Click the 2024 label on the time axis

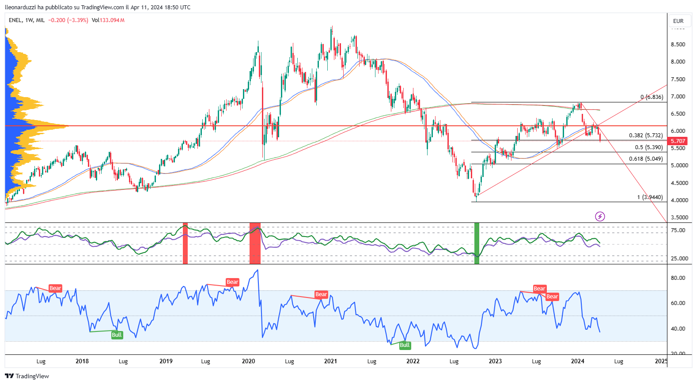pyautogui.click(x=578, y=361)
